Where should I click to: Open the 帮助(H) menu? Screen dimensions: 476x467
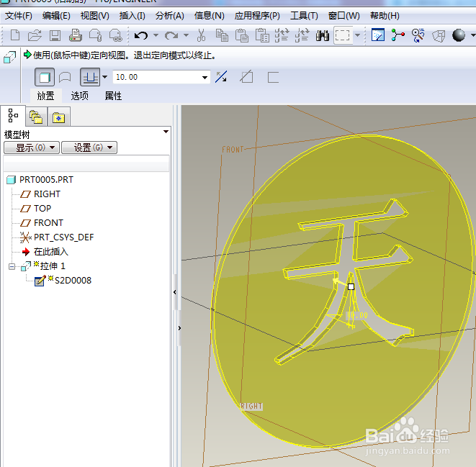coord(385,15)
